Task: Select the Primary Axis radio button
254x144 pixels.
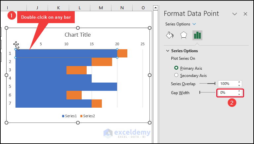Action: (x=176, y=68)
